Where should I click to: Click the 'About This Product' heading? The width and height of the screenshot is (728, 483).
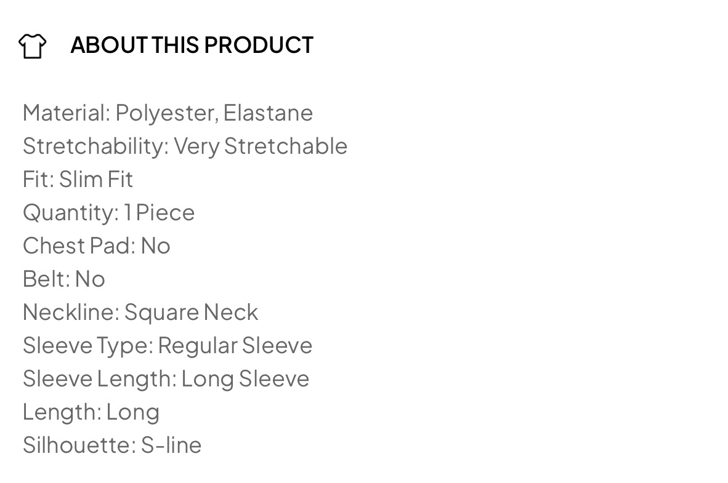tap(192, 45)
